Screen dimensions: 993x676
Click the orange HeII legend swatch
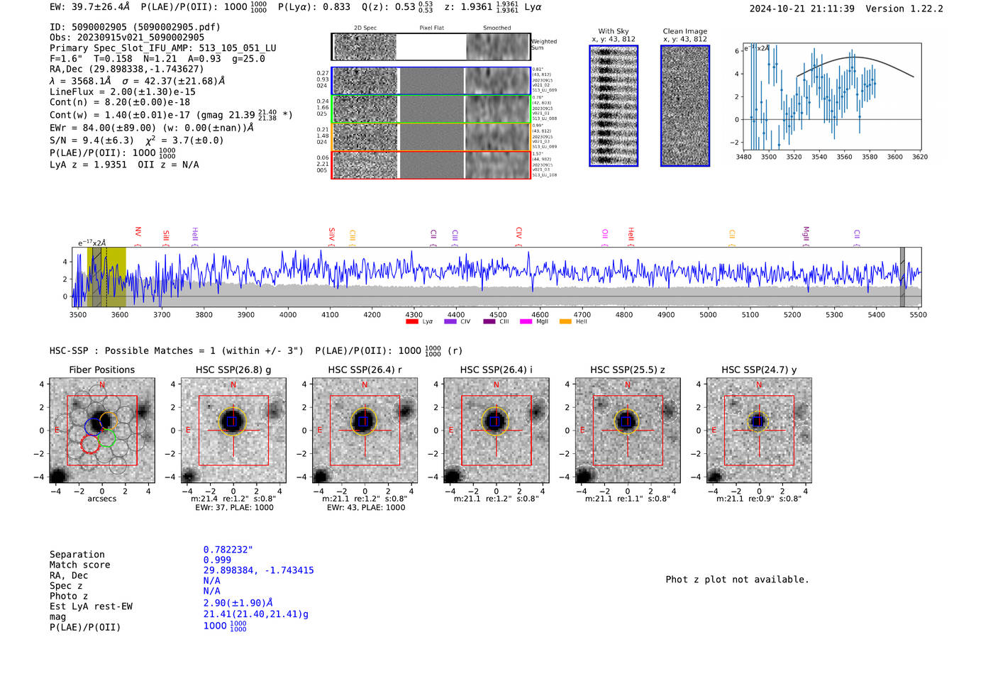(x=565, y=322)
